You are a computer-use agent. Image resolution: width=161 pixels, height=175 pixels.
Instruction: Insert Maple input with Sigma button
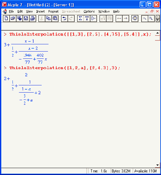coord(80,18)
